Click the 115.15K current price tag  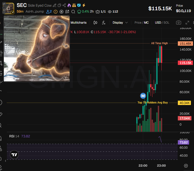[185, 63]
